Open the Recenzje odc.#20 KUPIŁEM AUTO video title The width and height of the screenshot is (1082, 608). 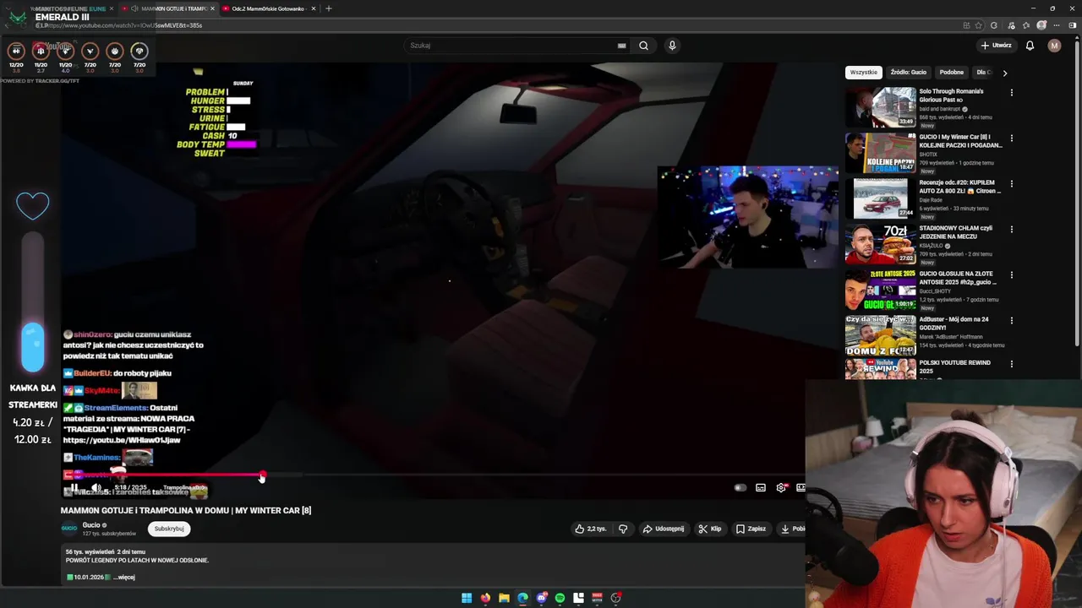[960, 187]
